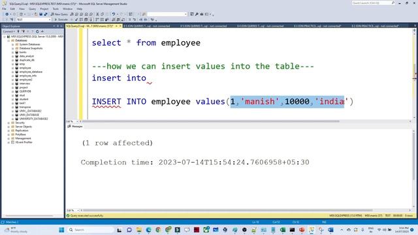Open the empty Find combo box dropdown
Viewport: 418px width, 235px height.
(185, 14)
